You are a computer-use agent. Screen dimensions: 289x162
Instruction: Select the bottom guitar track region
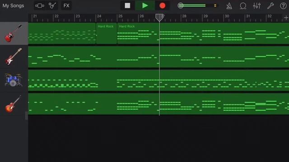pos(158,104)
